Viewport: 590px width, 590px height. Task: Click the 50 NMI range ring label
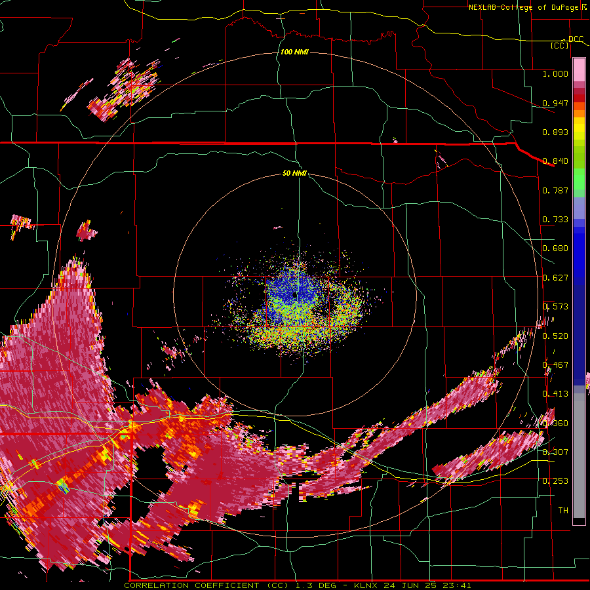pyautogui.click(x=294, y=174)
